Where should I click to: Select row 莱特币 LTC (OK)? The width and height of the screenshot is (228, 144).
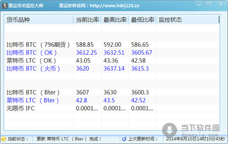pyautogui.click(x=112, y=61)
